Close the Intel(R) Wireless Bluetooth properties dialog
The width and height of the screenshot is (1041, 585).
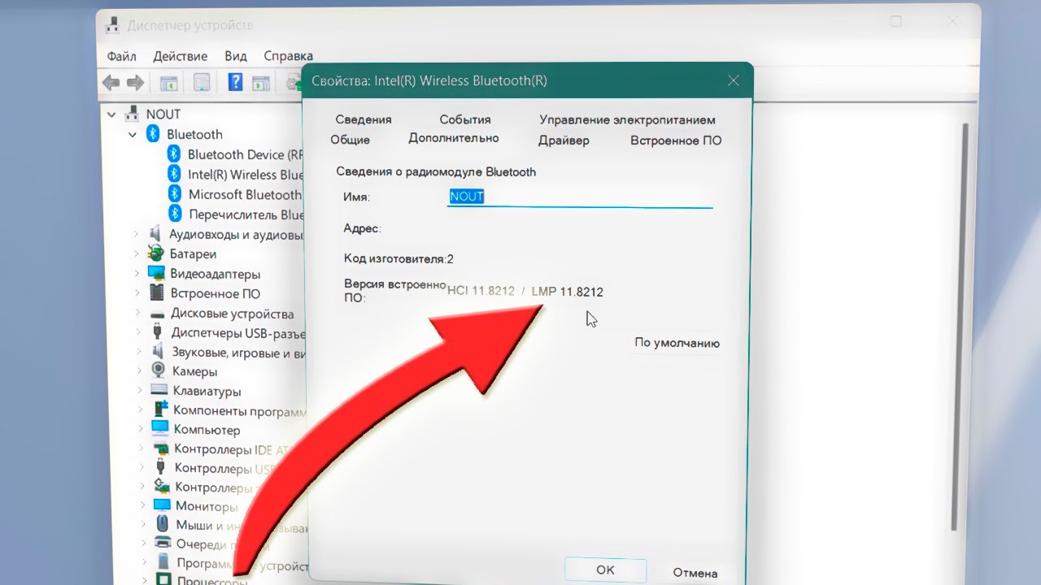[733, 80]
